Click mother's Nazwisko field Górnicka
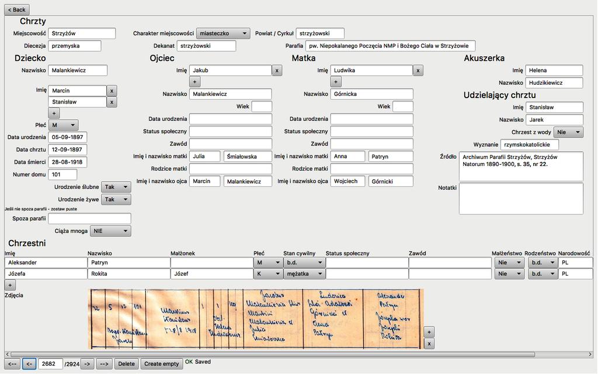This screenshot has width=598, height=374. [372, 94]
